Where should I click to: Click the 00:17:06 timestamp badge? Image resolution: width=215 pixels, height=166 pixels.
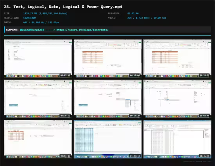pos(135,75)
